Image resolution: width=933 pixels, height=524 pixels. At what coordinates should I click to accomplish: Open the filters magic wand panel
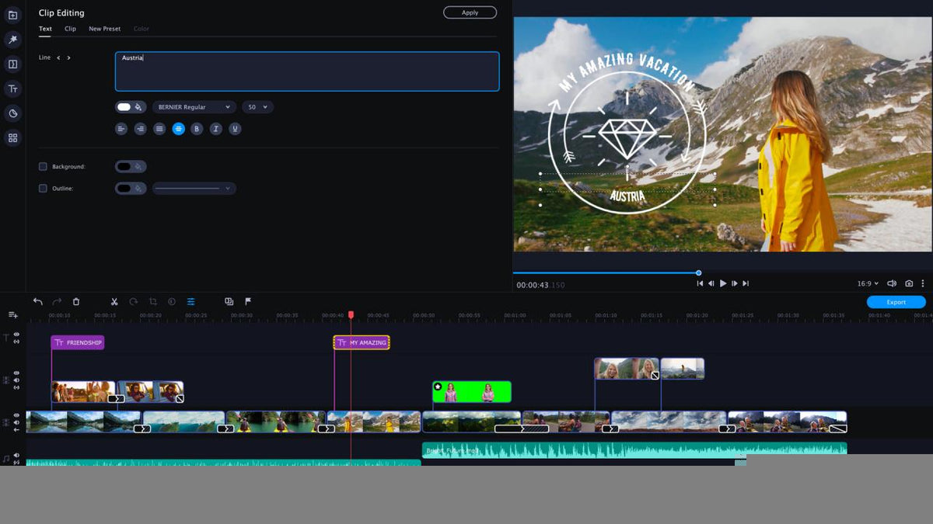tap(12, 39)
